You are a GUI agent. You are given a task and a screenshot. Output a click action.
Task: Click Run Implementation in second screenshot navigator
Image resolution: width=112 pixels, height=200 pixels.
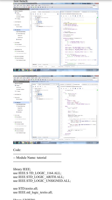(x=20, y=124)
